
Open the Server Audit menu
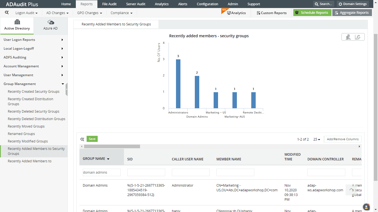click(136, 4)
